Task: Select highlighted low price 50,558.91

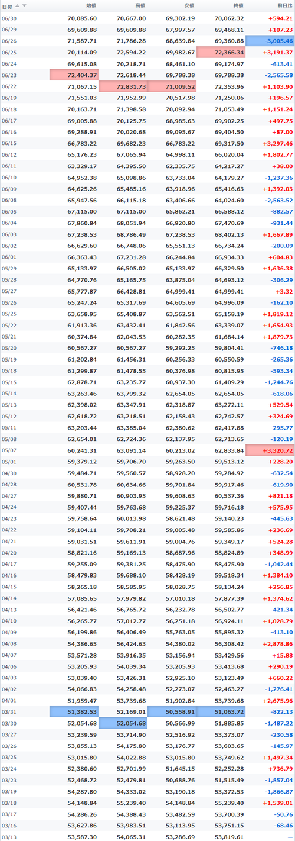Action: tap(172, 713)
